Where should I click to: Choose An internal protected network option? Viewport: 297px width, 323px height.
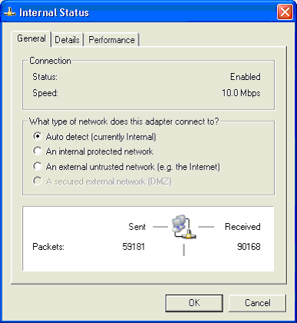coord(93,152)
